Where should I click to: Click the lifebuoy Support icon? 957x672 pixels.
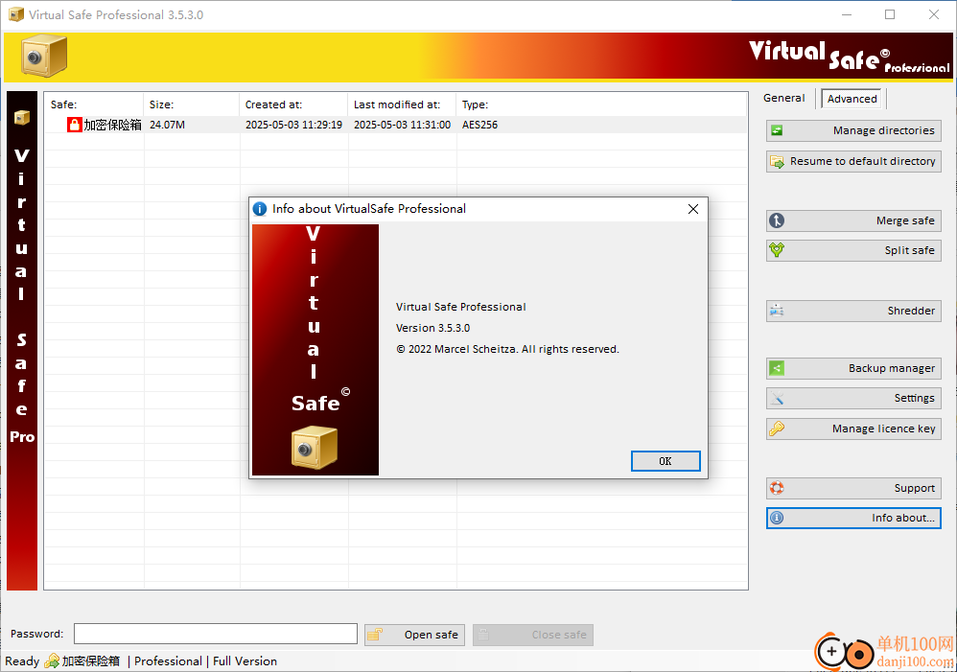coord(777,488)
